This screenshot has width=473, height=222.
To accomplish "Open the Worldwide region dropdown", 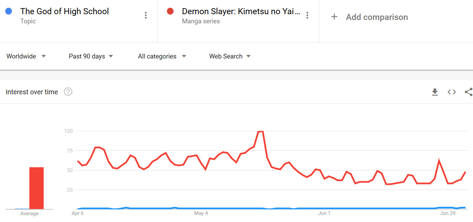I will tap(26, 56).
